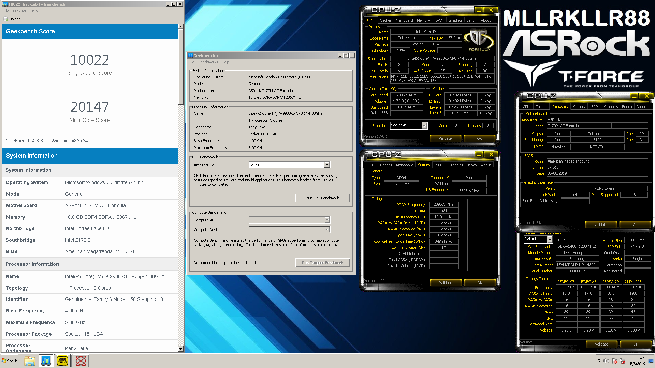
Task: Expand the Slot #1 memory slot dropdown
Action: tap(550, 239)
